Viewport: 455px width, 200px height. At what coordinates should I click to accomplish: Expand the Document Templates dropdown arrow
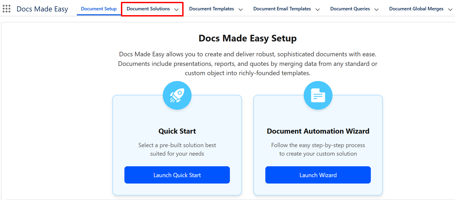click(x=241, y=10)
